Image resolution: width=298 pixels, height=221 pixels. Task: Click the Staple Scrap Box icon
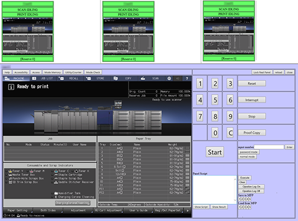(x=56, y=178)
